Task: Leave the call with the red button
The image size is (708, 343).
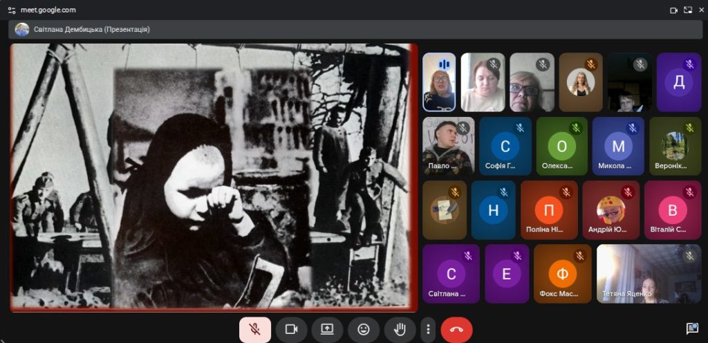Action: pos(456,329)
